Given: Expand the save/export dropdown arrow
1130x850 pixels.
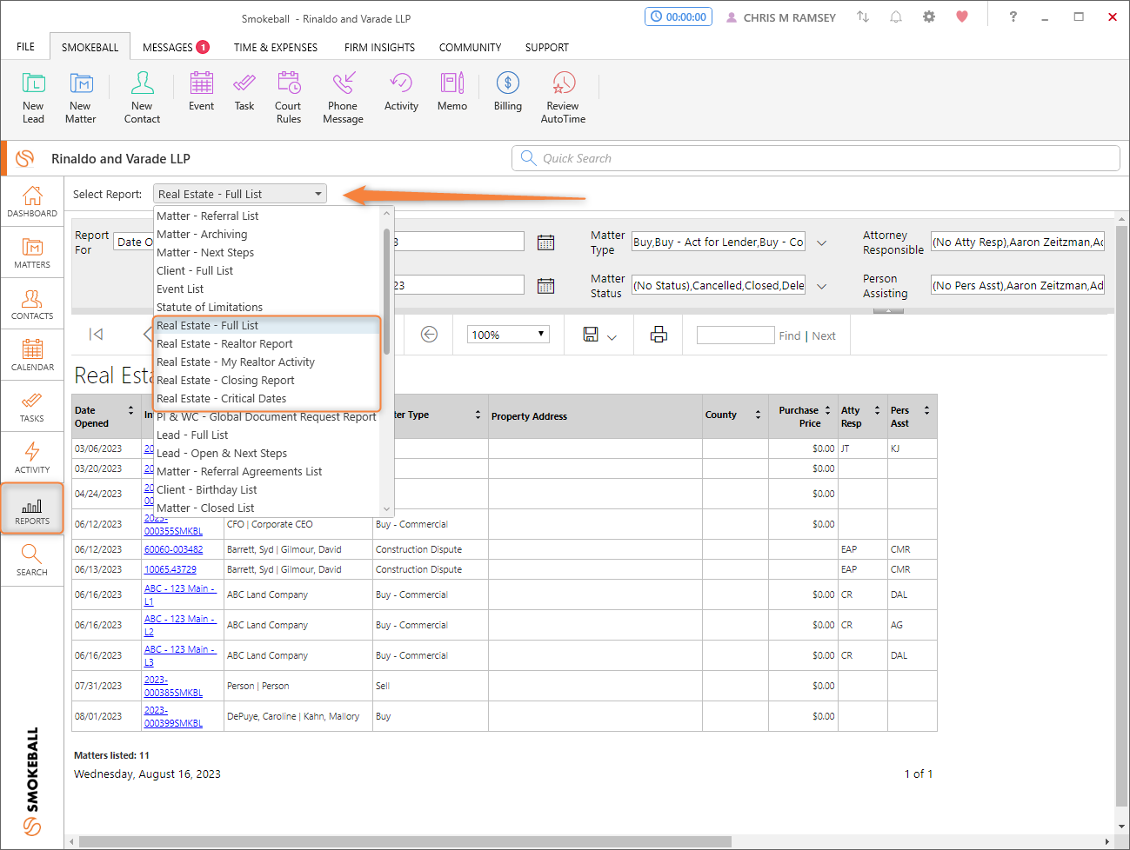Looking at the screenshot, I should (612, 337).
